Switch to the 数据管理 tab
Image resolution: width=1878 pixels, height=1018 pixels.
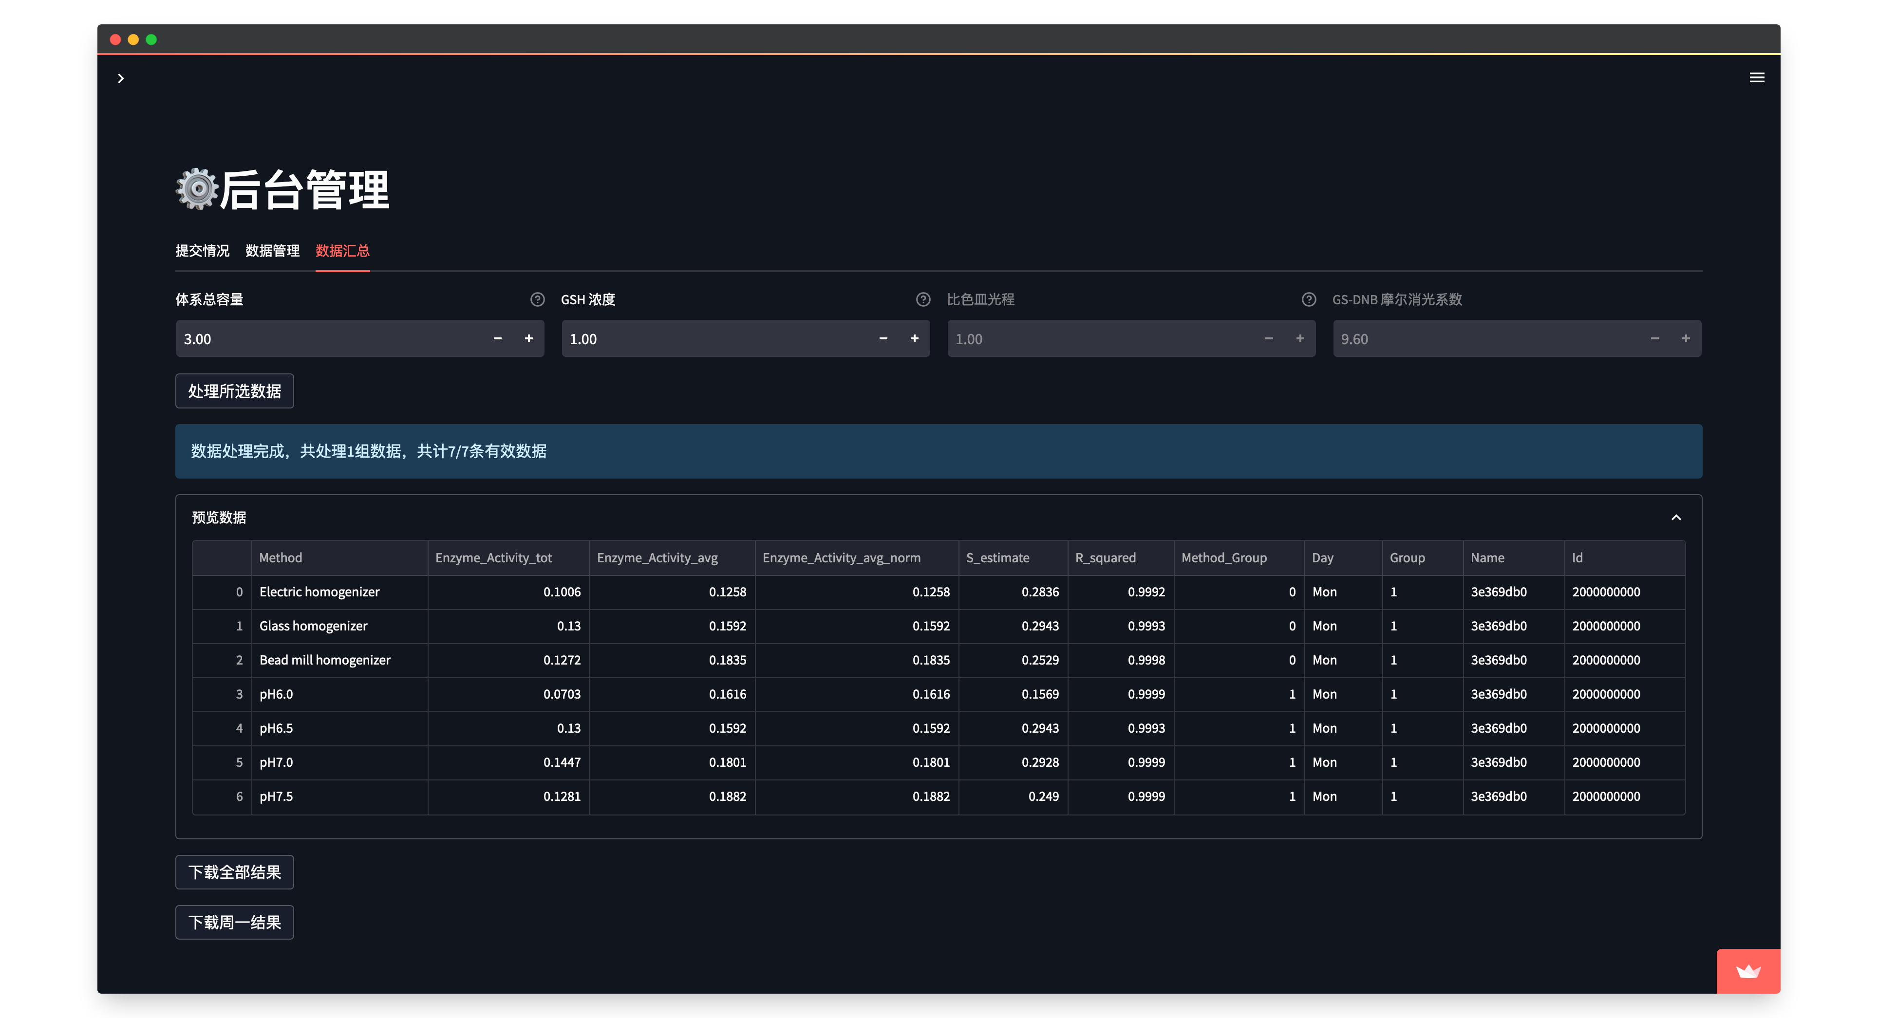click(272, 251)
